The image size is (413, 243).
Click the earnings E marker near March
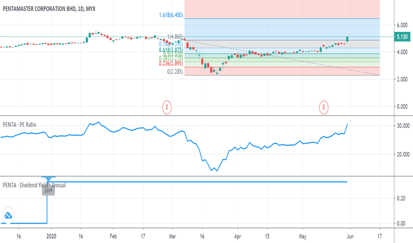coord(167,107)
